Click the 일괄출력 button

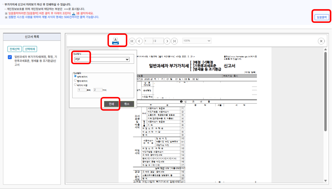322,17
